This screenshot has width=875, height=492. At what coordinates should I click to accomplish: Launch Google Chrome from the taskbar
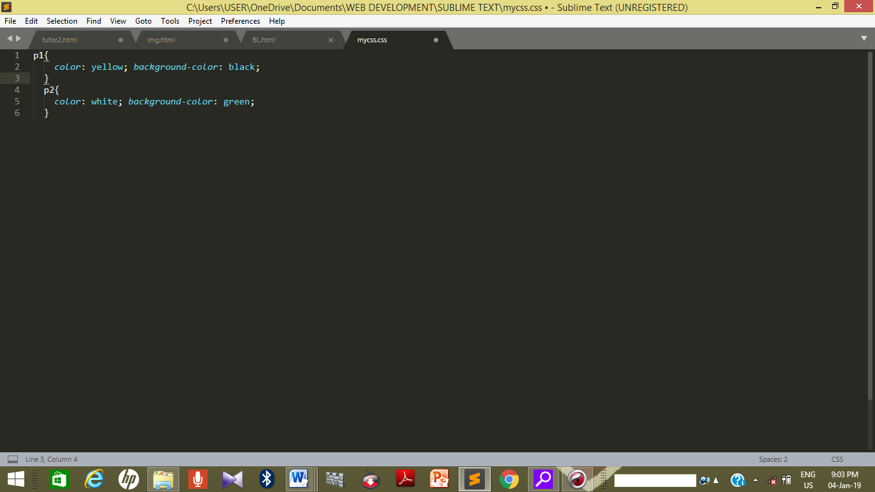tap(509, 479)
